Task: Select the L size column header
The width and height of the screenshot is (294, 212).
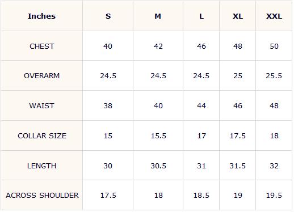Action: pyautogui.click(x=201, y=16)
